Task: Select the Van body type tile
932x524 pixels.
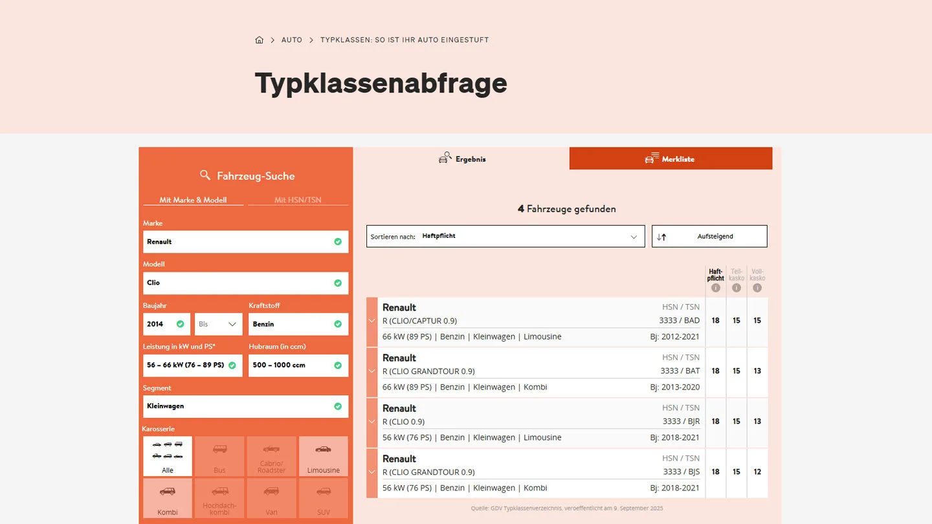Action: point(271,498)
